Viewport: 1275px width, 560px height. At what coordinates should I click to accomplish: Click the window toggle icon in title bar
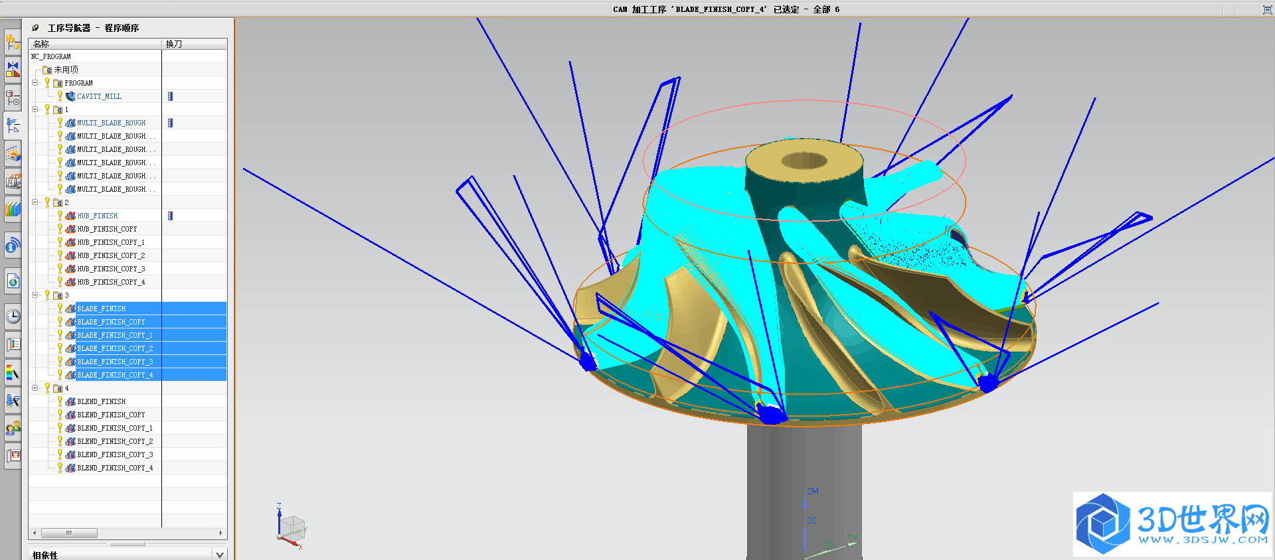(x=1267, y=9)
